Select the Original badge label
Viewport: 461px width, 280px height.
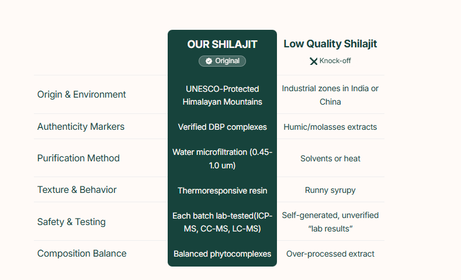[227, 61]
